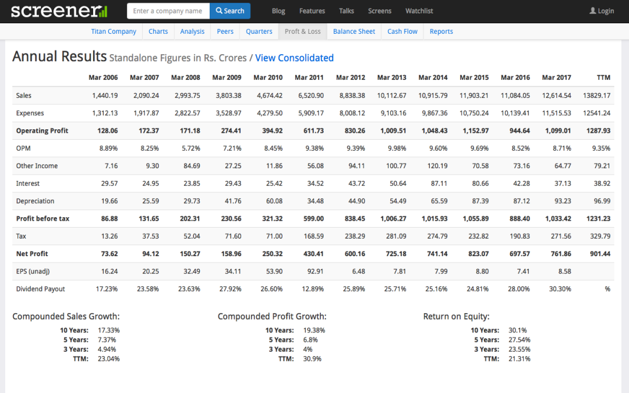Click the Screener logo
The width and height of the screenshot is (629, 393).
(59, 11)
